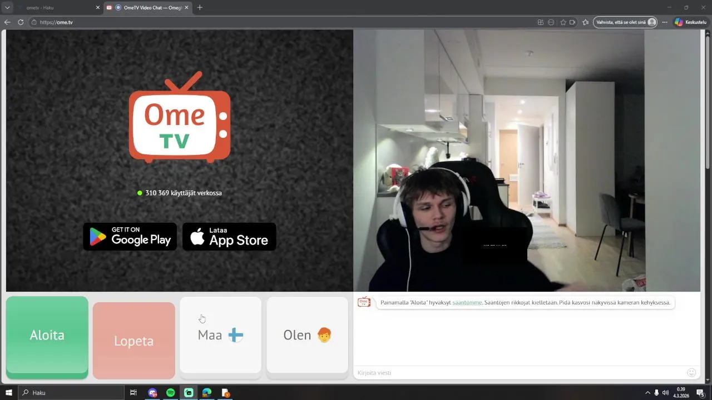Click the OmeTV television logo
The image size is (712, 400).
pos(180,117)
